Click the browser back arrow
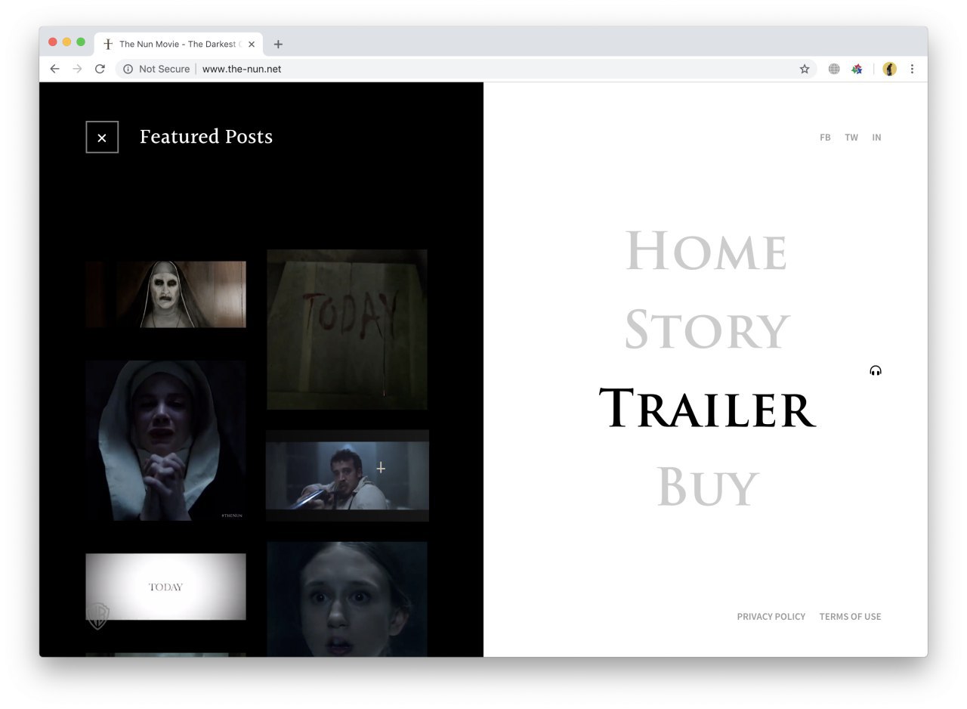 click(54, 69)
